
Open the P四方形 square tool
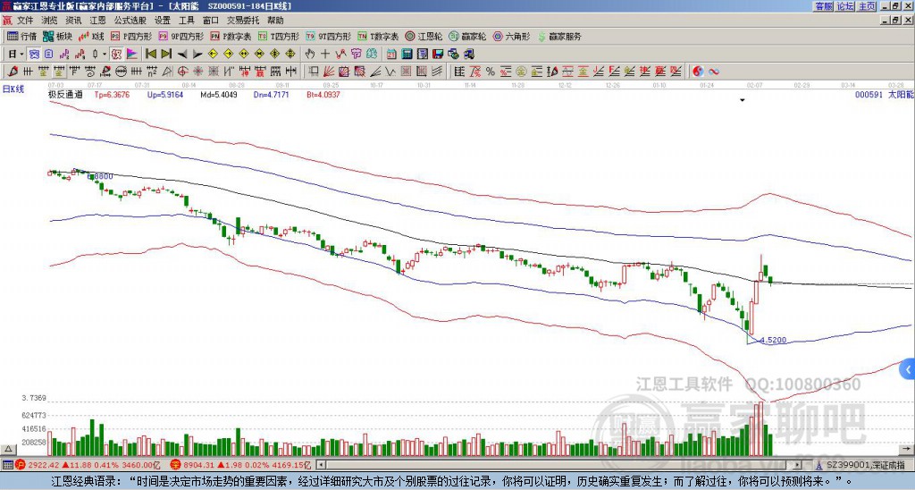131,36
